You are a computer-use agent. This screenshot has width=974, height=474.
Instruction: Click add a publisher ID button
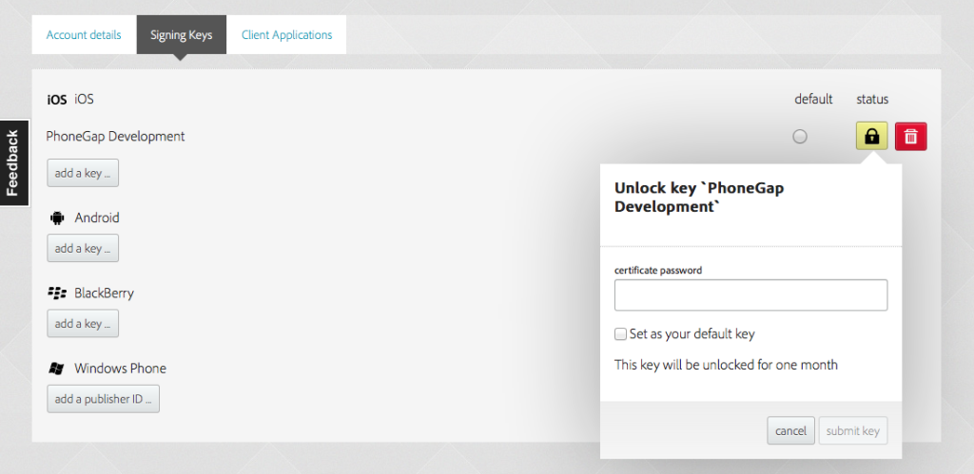pos(103,399)
